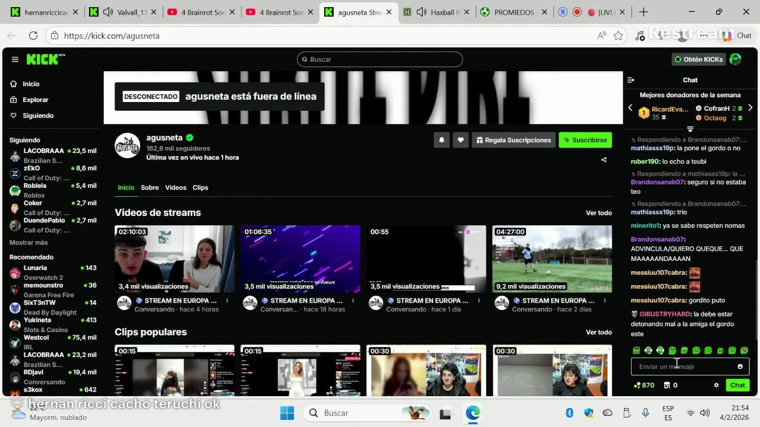Open options for the 04:27:00 video
Screen dimensions: 760x427
605,301
